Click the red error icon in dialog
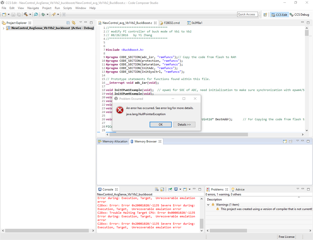 tap(120, 110)
